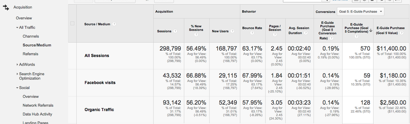The height and width of the screenshot is (124, 410).
Task: Click the Goal 5 Value help icon
Action: 401,33
